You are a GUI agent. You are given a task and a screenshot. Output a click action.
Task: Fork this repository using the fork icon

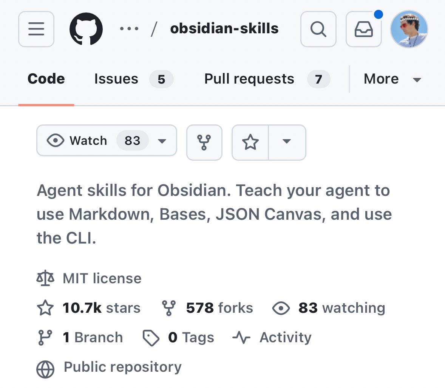coord(204,142)
